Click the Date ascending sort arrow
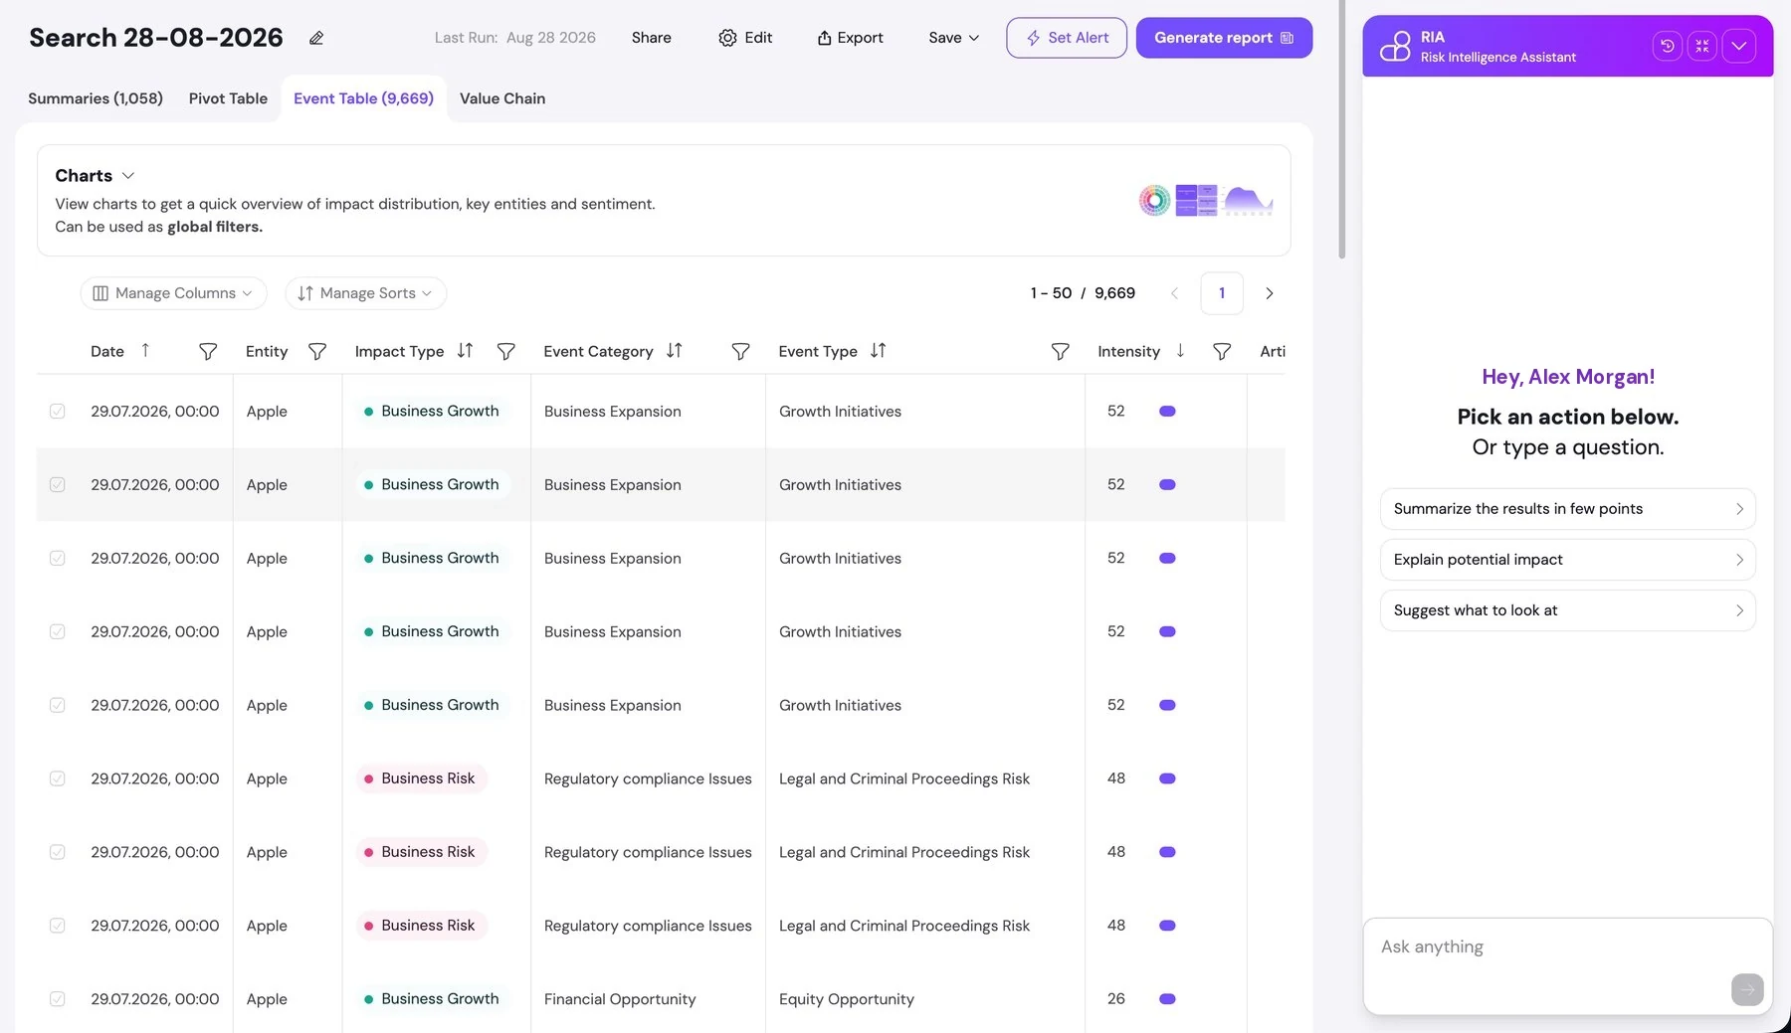1791x1033 pixels. pyautogui.click(x=145, y=350)
